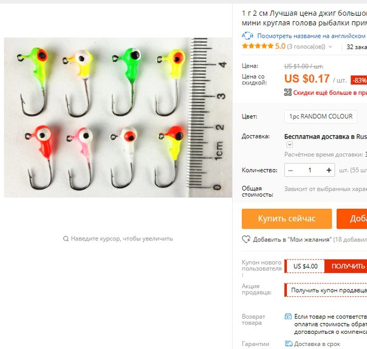The width and height of the screenshot is (367, 349).
Task: Open the Получить купон продавца offer
Action: 326,290
